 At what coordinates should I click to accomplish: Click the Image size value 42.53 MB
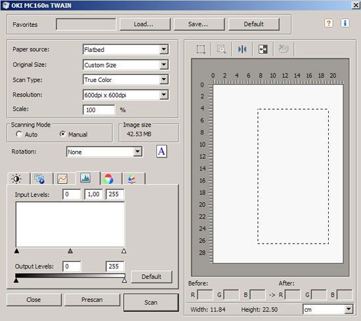(139, 134)
